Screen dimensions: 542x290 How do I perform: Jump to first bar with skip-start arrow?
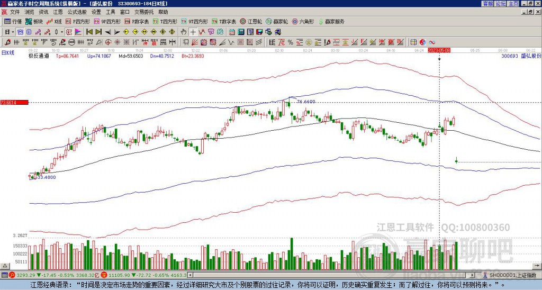(x=89, y=32)
